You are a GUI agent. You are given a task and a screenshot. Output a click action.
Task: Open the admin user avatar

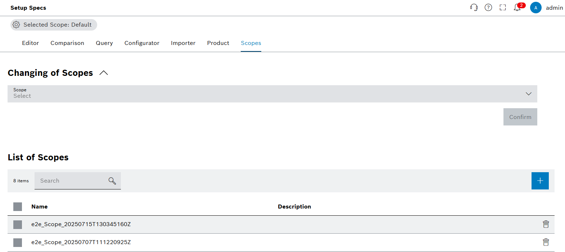tap(536, 8)
